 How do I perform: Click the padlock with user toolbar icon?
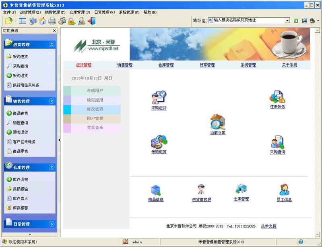[x=82, y=21]
